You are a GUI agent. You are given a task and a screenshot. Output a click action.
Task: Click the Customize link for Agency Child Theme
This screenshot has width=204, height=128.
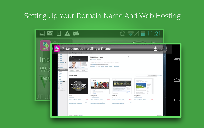tap(92, 66)
